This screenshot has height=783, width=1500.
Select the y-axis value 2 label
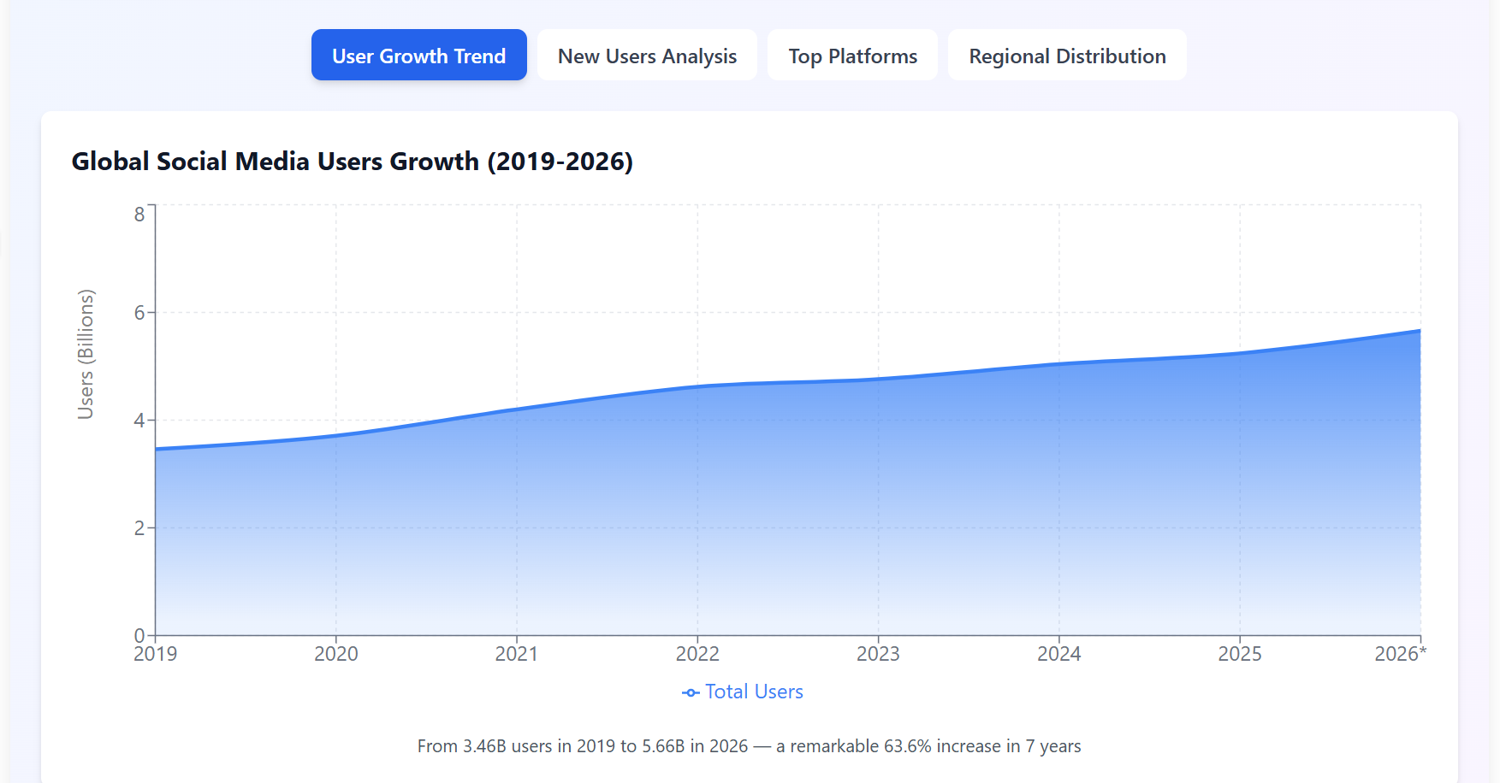139,528
